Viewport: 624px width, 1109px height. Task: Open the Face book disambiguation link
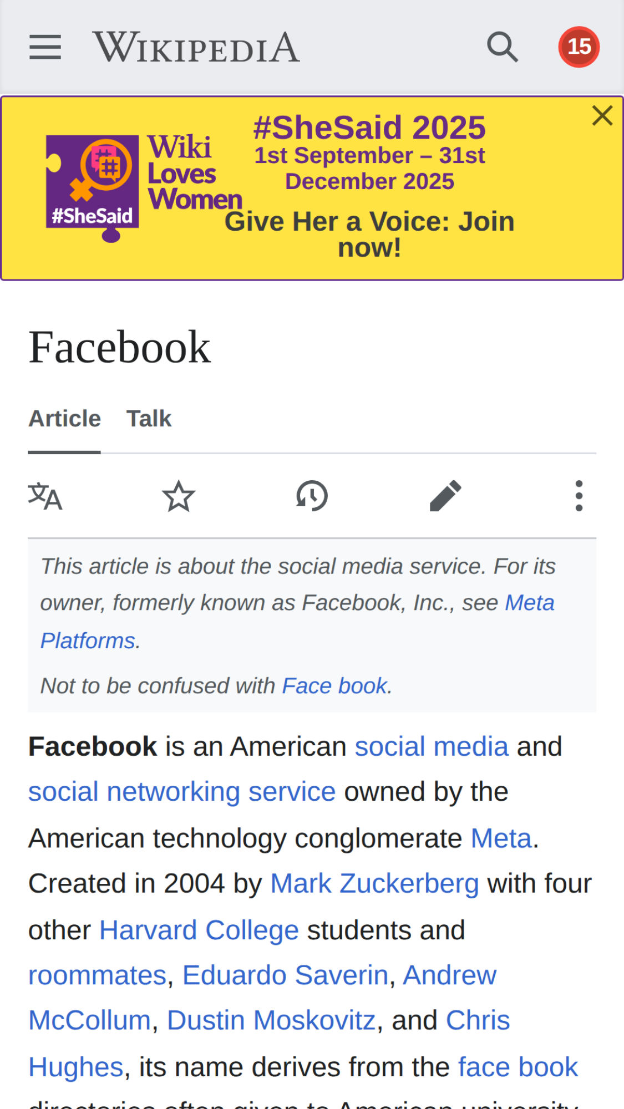(x=334, y=686)
